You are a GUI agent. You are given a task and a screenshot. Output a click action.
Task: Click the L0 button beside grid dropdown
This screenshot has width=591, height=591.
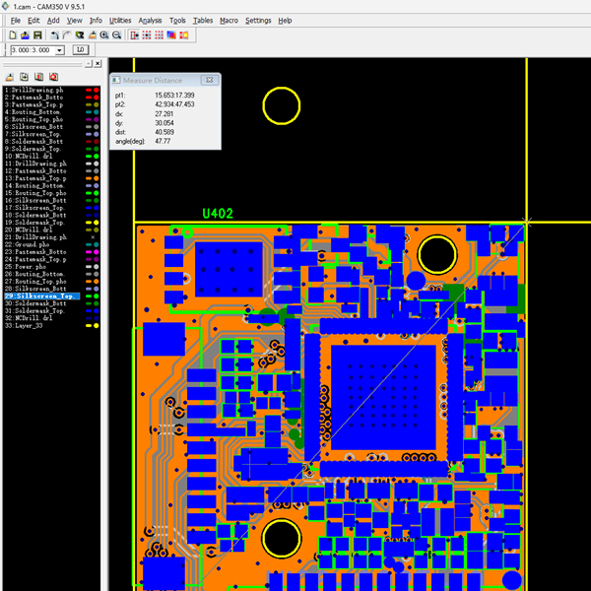pos(81,50)
